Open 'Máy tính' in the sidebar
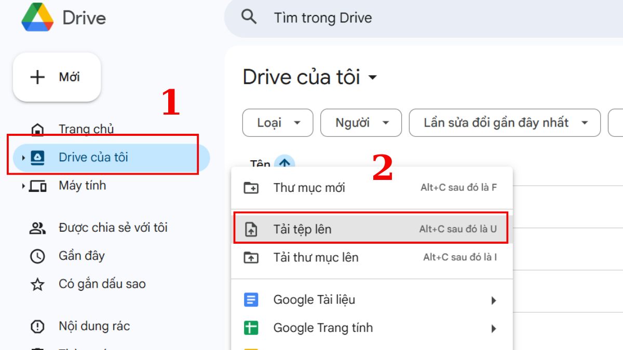This screenshot has width=623, height=350. pos(82,186)
